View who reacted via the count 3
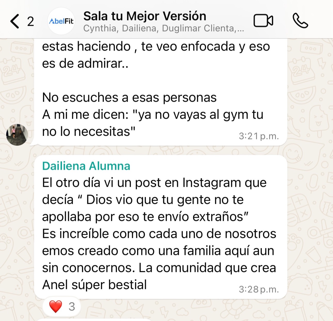This screenshot has width=333, height=321. point(72,307)
